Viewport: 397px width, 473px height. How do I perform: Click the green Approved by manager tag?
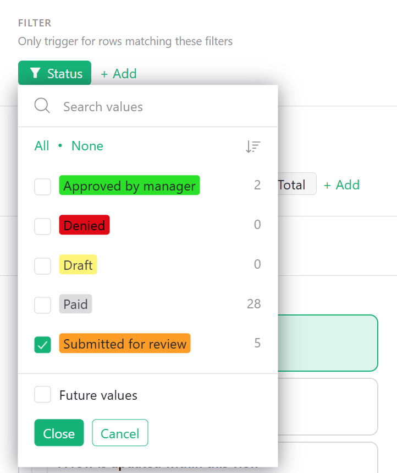click(129, 186)
